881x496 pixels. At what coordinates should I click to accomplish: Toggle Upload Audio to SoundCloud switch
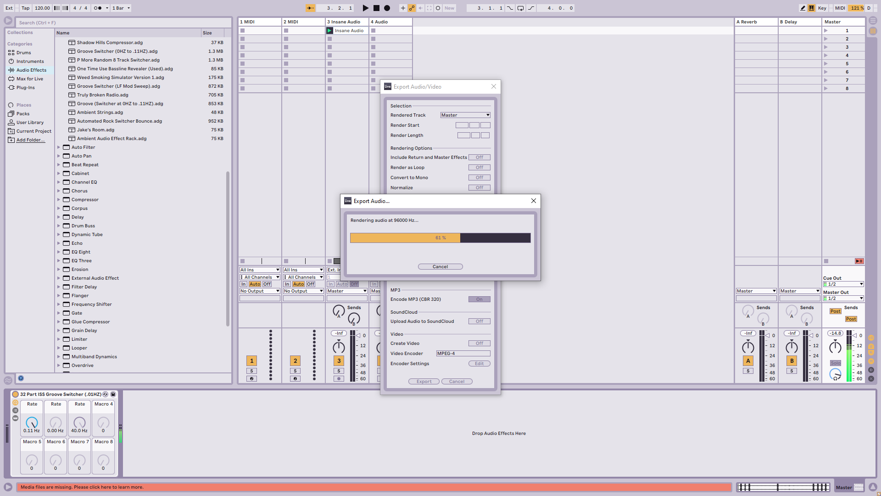click(x=479, y=321)
